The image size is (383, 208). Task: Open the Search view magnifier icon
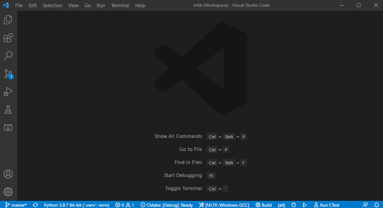tap(8, 56)
